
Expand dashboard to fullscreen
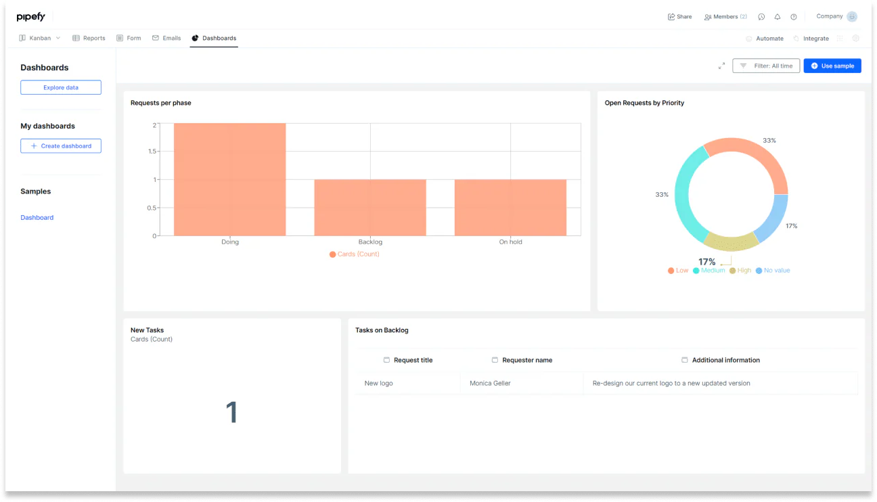click(x=721, y=66)
